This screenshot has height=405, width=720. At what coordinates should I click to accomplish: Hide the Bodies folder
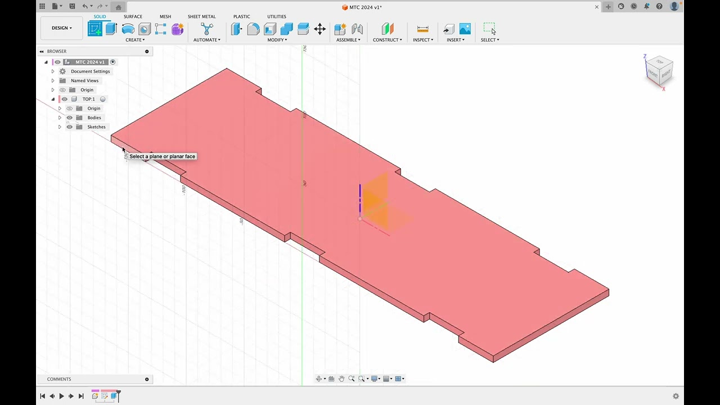pos(69,118)
